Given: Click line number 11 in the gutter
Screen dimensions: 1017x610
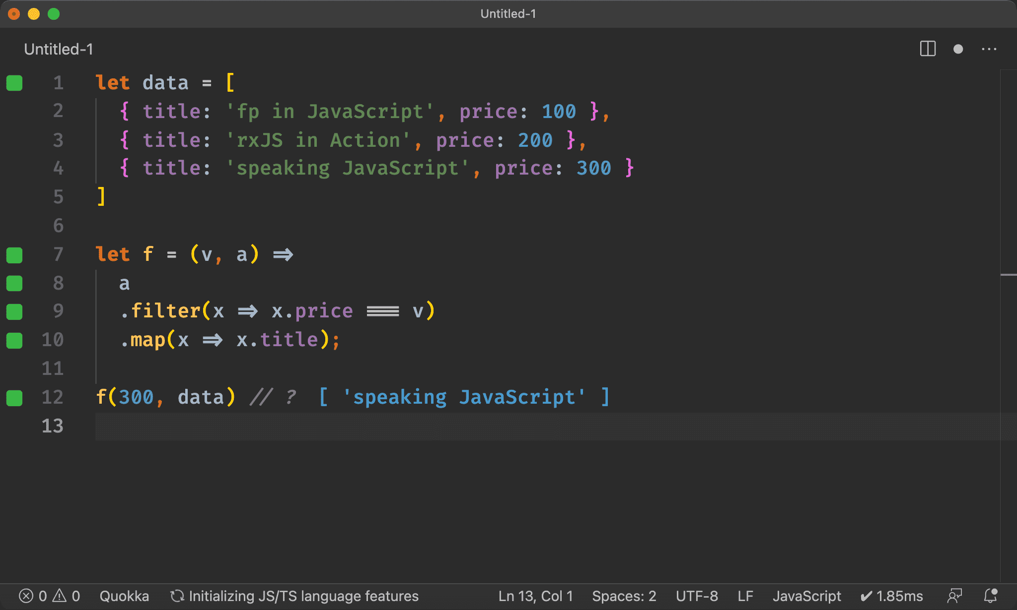Looking at the screenshot, I should point(53,368).
